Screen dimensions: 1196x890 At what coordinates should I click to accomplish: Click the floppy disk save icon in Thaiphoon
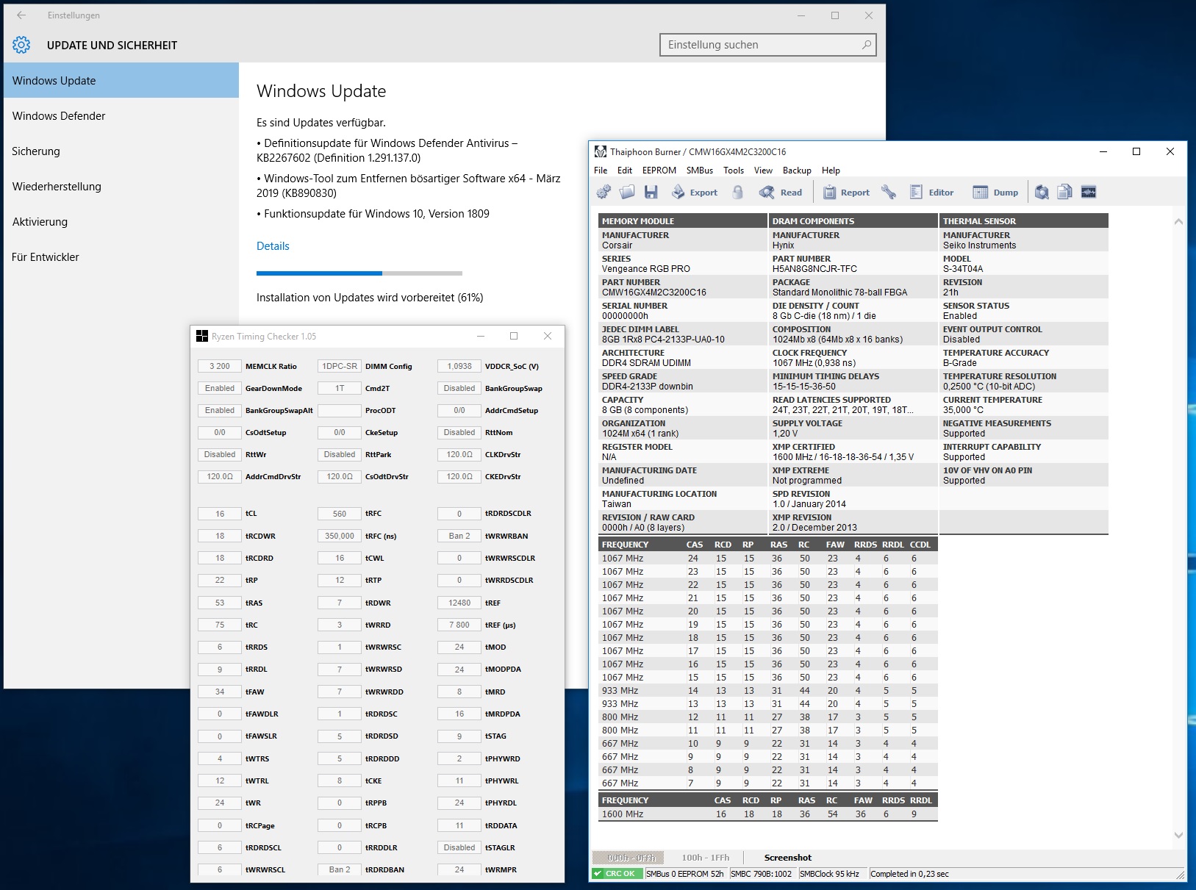click(651, 193)
